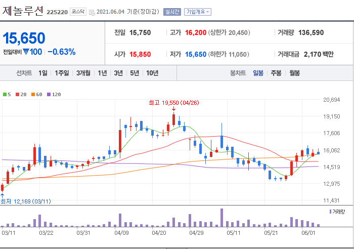This screenshot has width=354, height=249.
Task: Click the 16,062 price axis label
Action: [332, 150]
